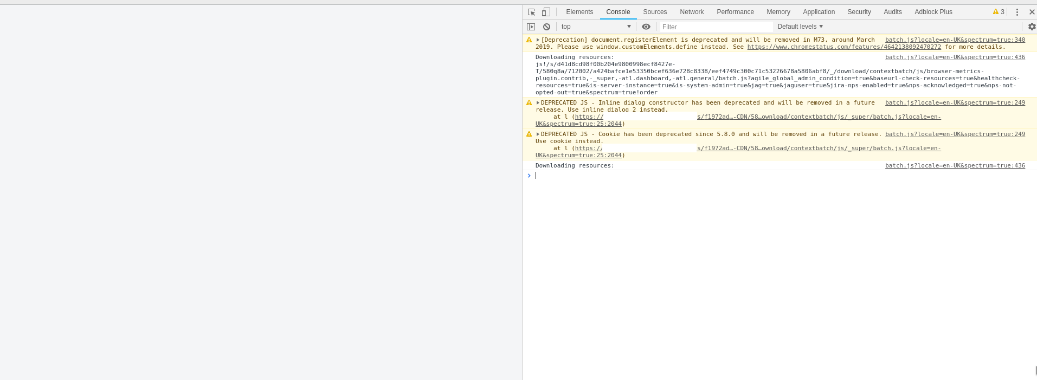The width and height of the screenshot is (1037, 380).
Task: Activate the inspect element picker icon
Action: 531,12
